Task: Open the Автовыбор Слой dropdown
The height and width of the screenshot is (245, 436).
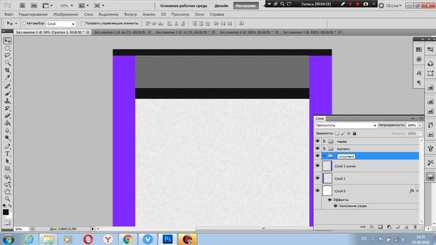Action: 61,24
